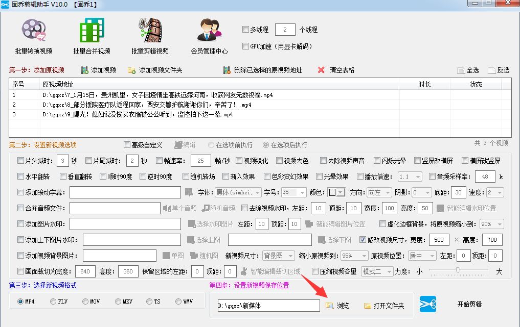
Task: Click the 浏览 folder icon
Action: [x=330, y=305]
